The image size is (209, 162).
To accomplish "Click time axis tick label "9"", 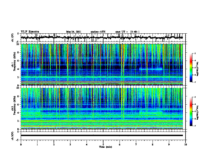I will pyautogui.click(x=169, y=145).
